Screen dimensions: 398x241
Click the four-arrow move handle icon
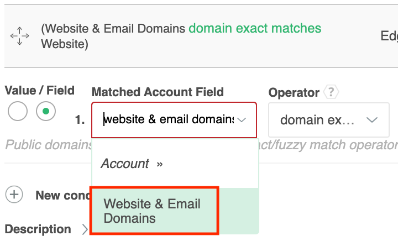tap(19, 36)
